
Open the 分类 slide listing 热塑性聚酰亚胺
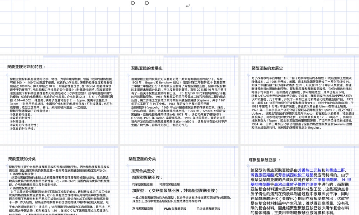pos(59,181)
